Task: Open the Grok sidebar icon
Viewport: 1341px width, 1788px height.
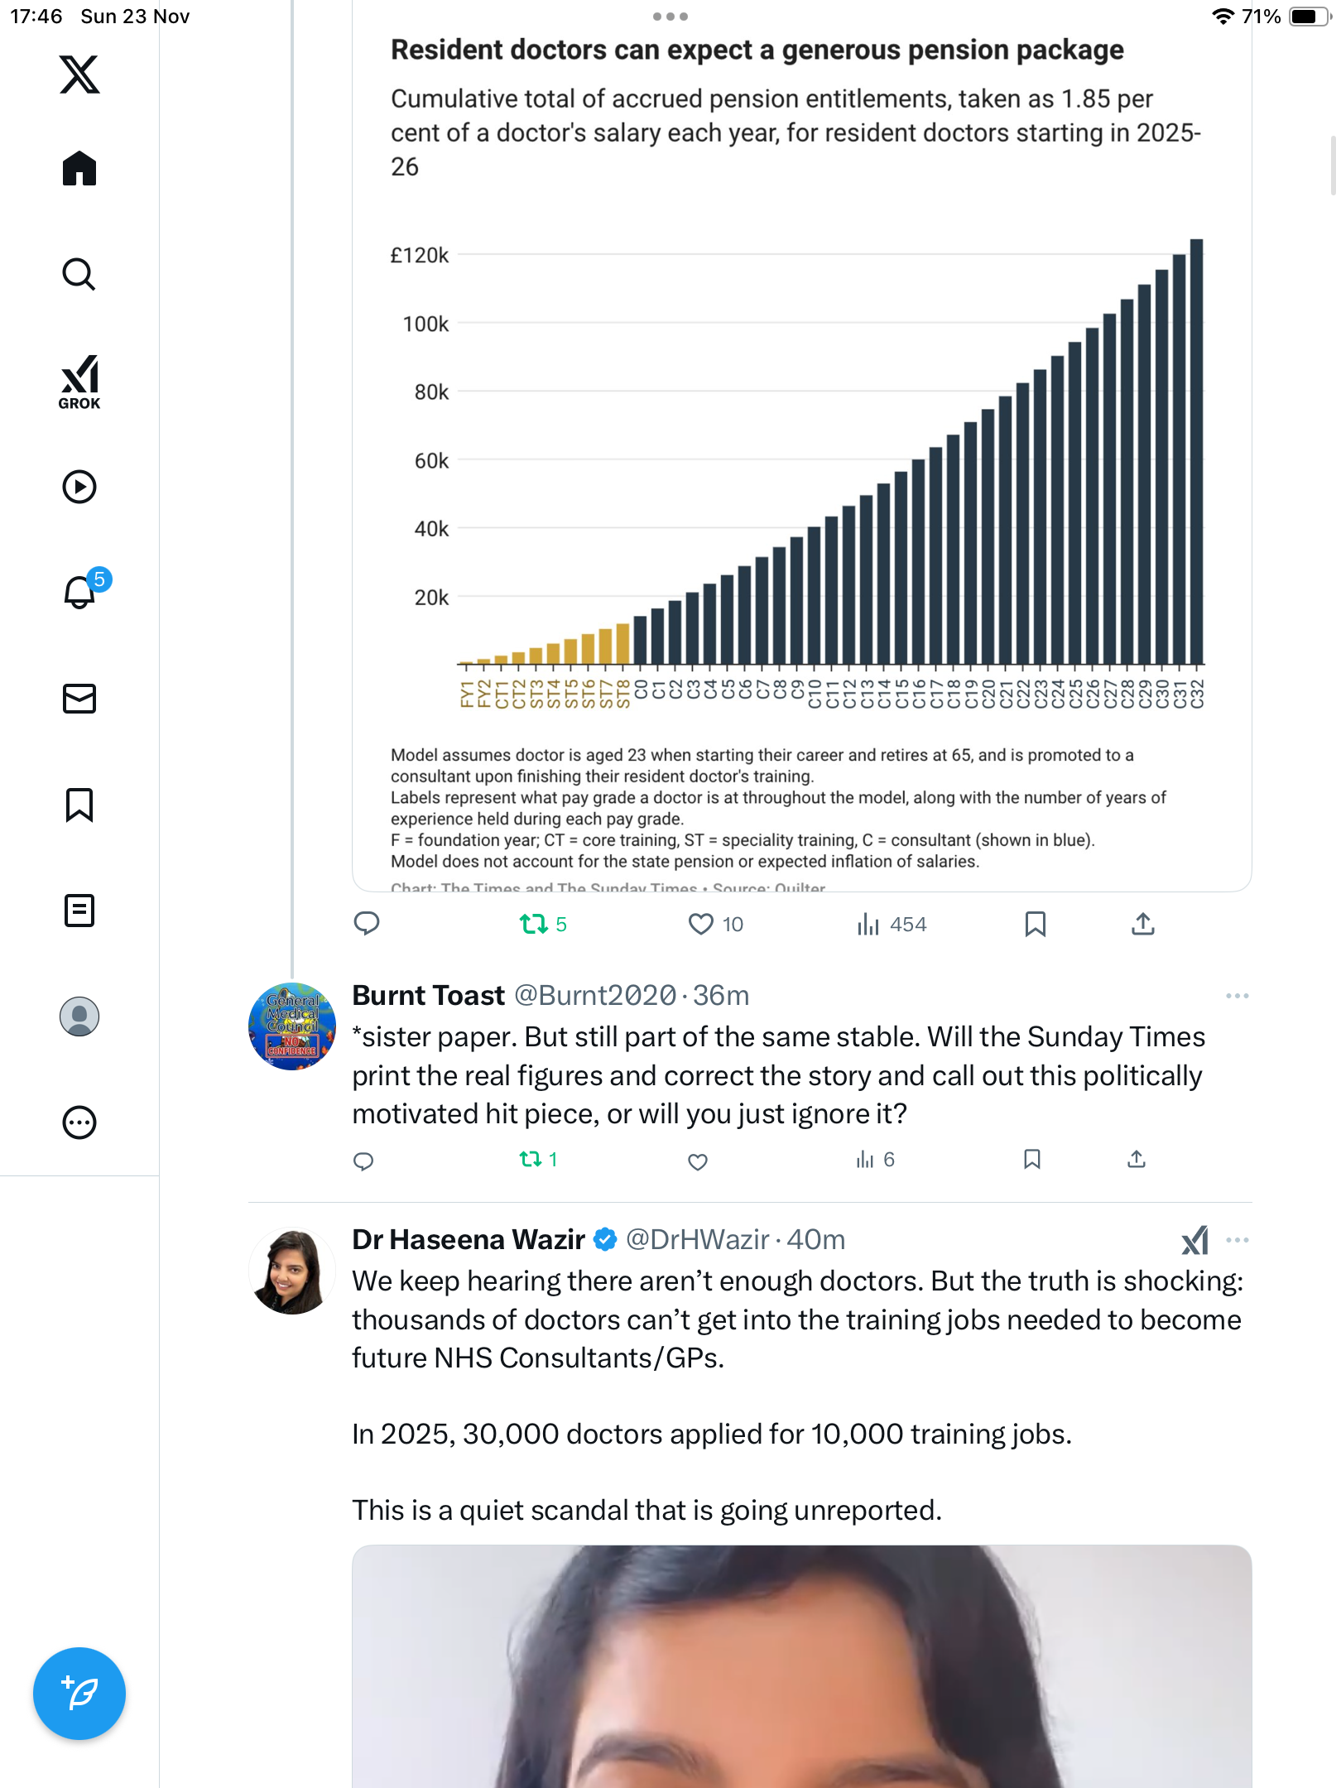Action: 79,382
